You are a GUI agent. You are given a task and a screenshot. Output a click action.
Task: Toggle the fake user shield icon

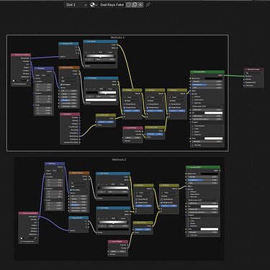click(128, 4)
